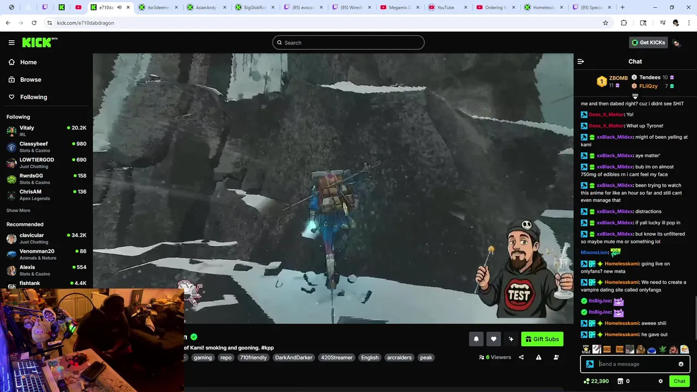Open ChrisAM channel
This screenshot has width=697, height=392.
pyautogui.click(x=46, y=194)
